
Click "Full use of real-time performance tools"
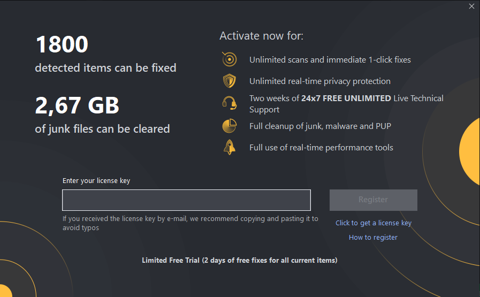(x=321, y=148)
